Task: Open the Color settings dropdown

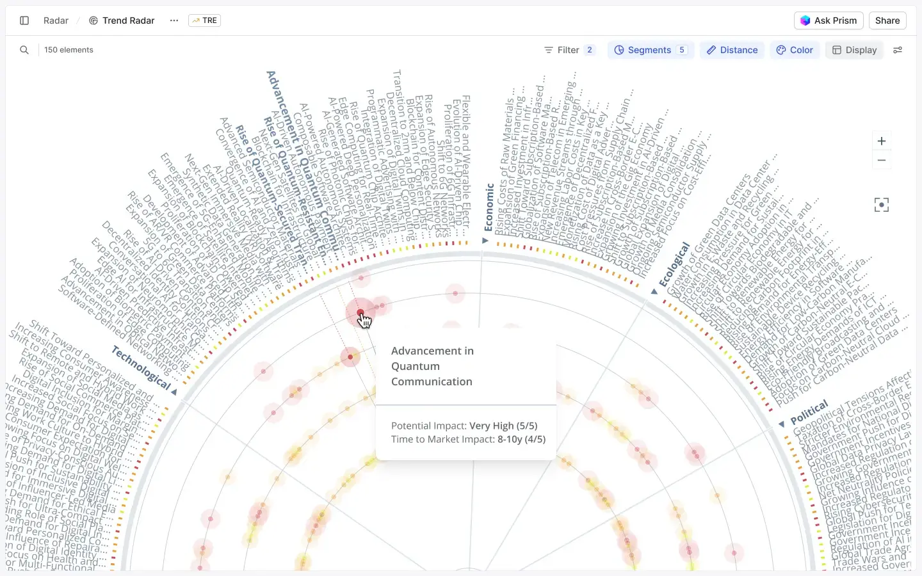Action: [795, 50]
